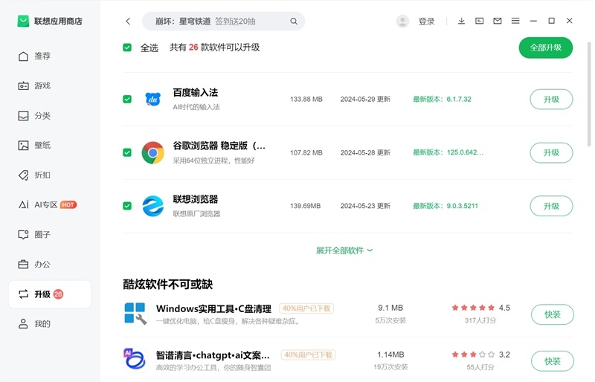Click the 2024-05-23 更新 date
The height and width of the screenshot is (382, 595).
point(365,206)
